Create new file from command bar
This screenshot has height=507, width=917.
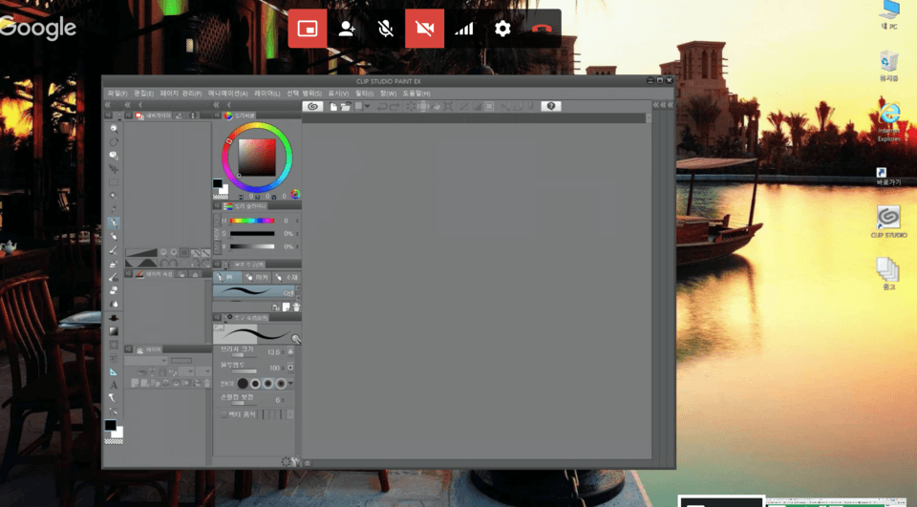pyautogui.click(x=332, y=106)
